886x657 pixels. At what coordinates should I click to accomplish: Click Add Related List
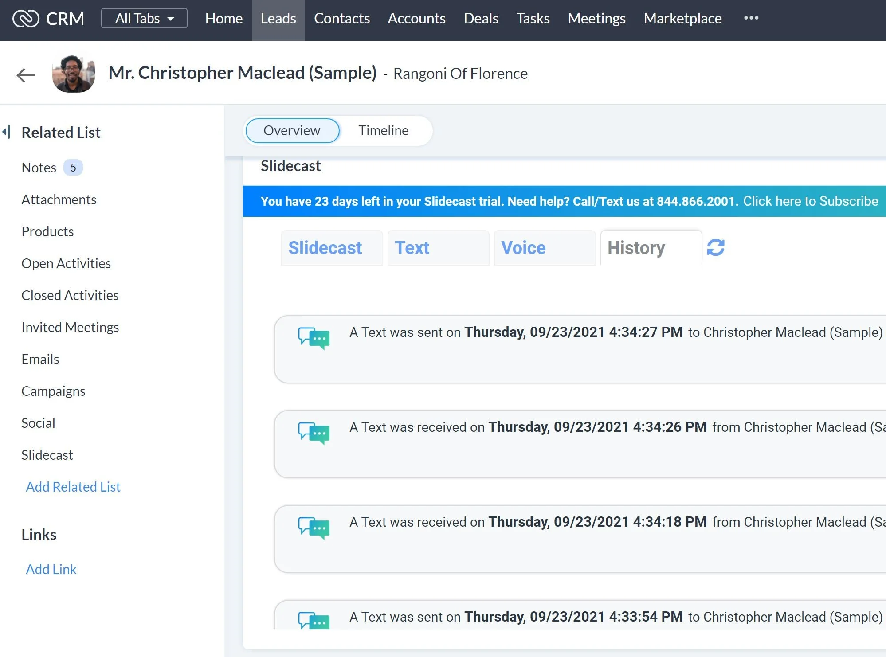73,487
